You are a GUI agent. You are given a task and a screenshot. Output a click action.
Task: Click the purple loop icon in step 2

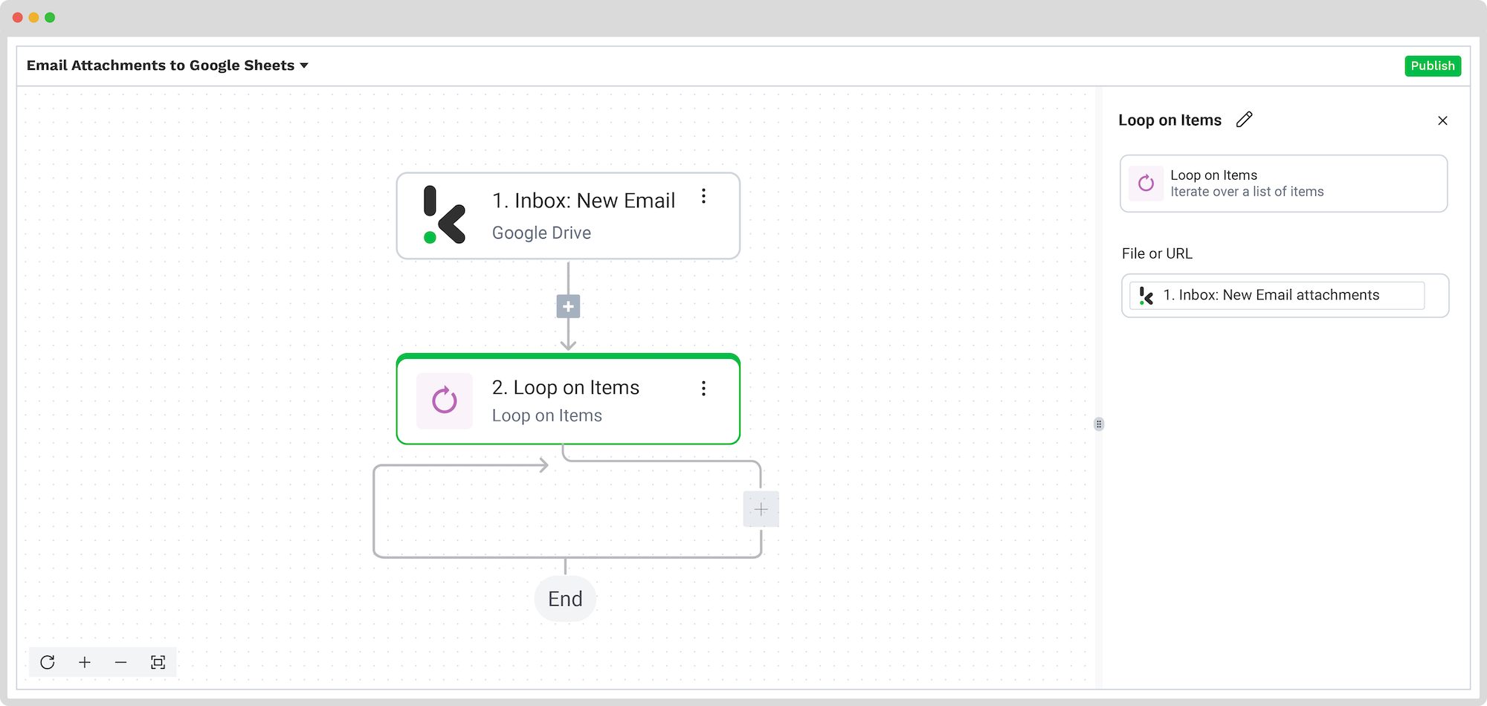tap(445, 401)
